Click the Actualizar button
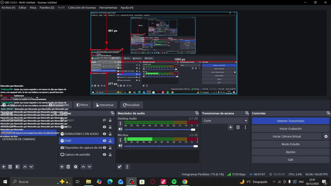This screenshot has width=331, height=186. [x=131, y=105]
